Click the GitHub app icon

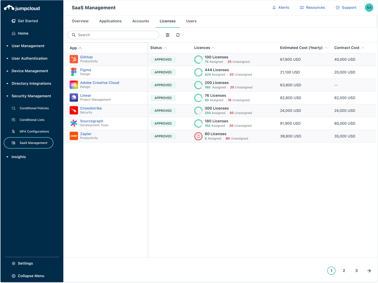pyautogui.click(x=74, y=59)
